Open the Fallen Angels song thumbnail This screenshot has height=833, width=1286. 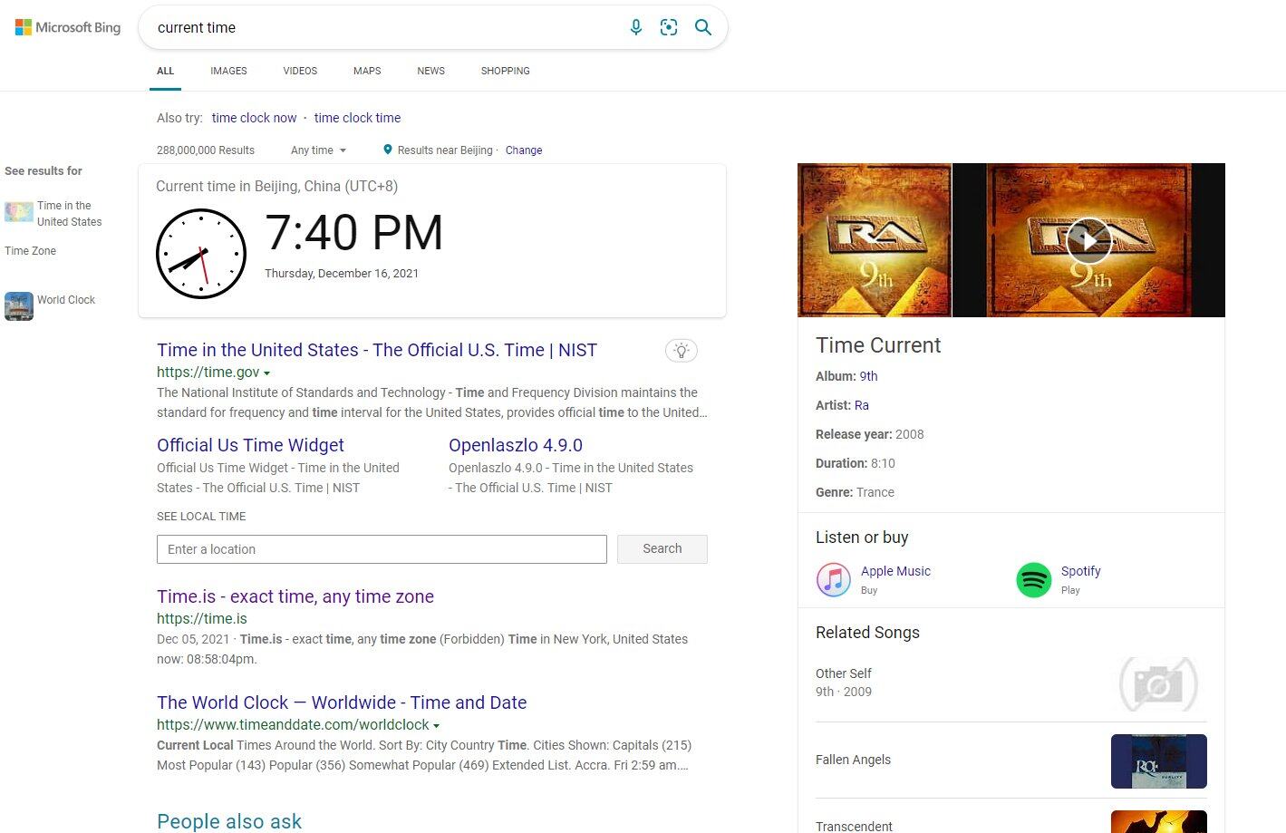click(1159, 761)
